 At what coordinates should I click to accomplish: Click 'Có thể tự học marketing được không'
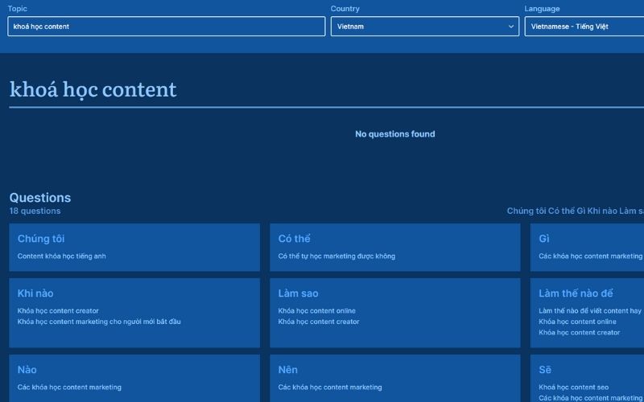(336, 256)
